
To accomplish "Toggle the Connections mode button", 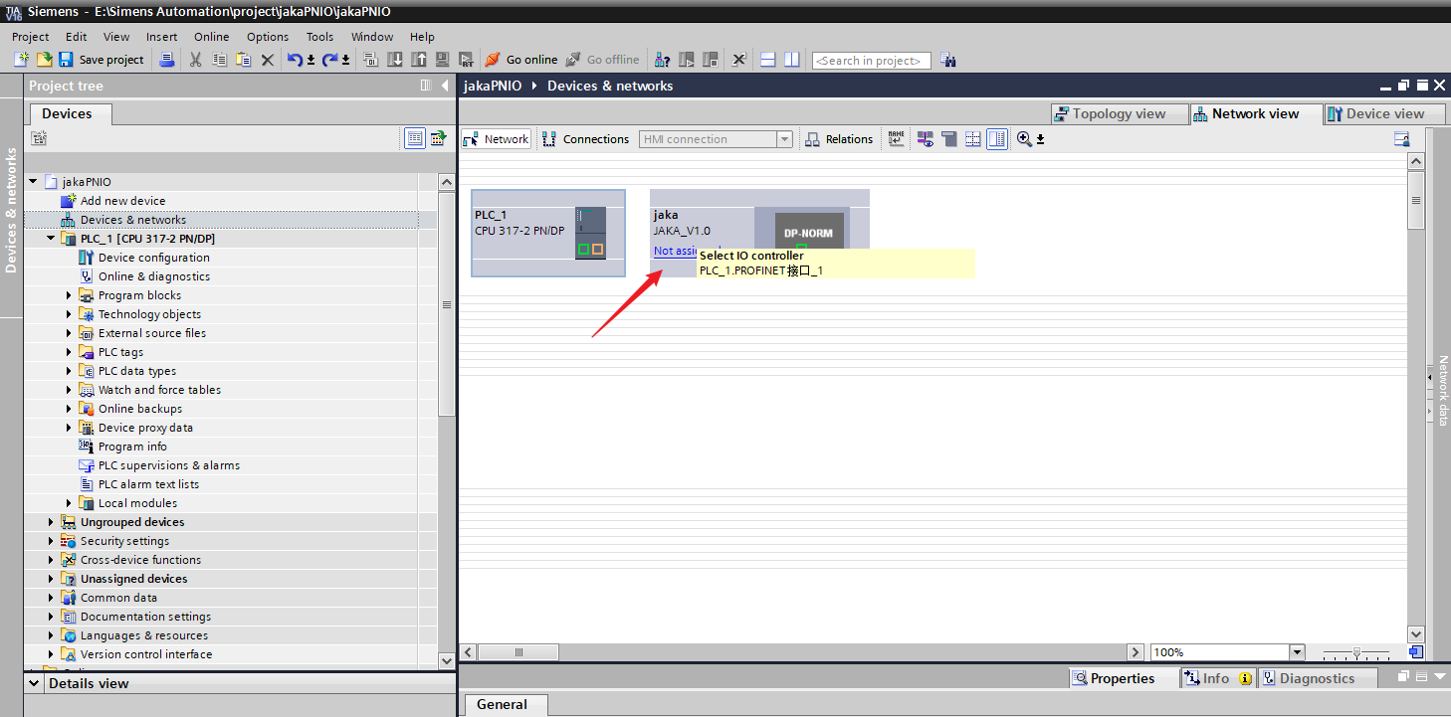I will pyautogui.click(x=585, y=139).
